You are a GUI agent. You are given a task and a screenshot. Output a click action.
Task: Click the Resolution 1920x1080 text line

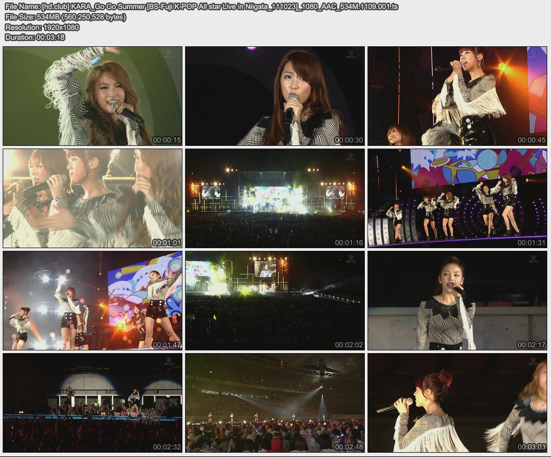click(x=42, y=27)
